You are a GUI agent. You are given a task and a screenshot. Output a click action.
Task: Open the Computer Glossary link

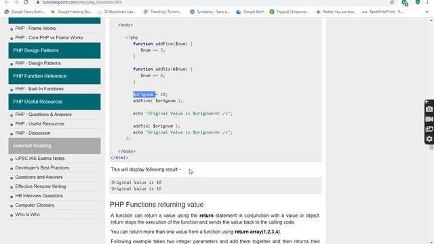click(x=35, y=205)
